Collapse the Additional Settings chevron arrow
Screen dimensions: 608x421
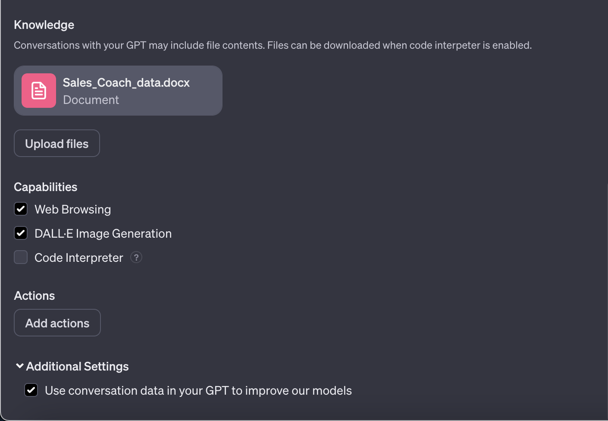click(x=19, y=366)
